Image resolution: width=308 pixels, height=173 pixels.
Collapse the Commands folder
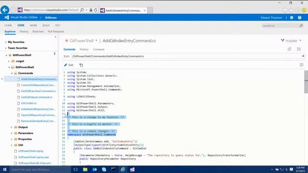pos(12,73)
